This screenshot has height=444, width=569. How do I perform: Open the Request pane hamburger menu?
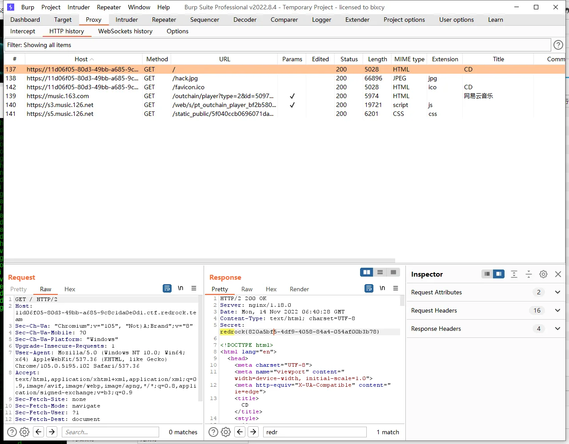pos(194,288)
